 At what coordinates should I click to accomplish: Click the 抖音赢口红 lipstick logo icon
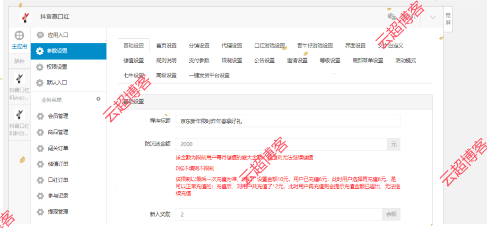(x=25, y=17)
